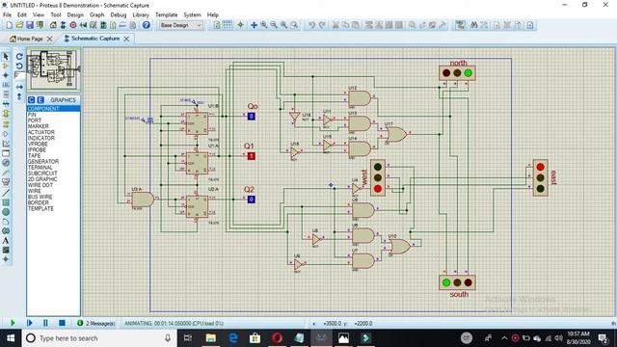Image resolution: width=617 pixels, height=347 pixels.
Task: Click the Windows Start button
Action: [x=11, y=338]
